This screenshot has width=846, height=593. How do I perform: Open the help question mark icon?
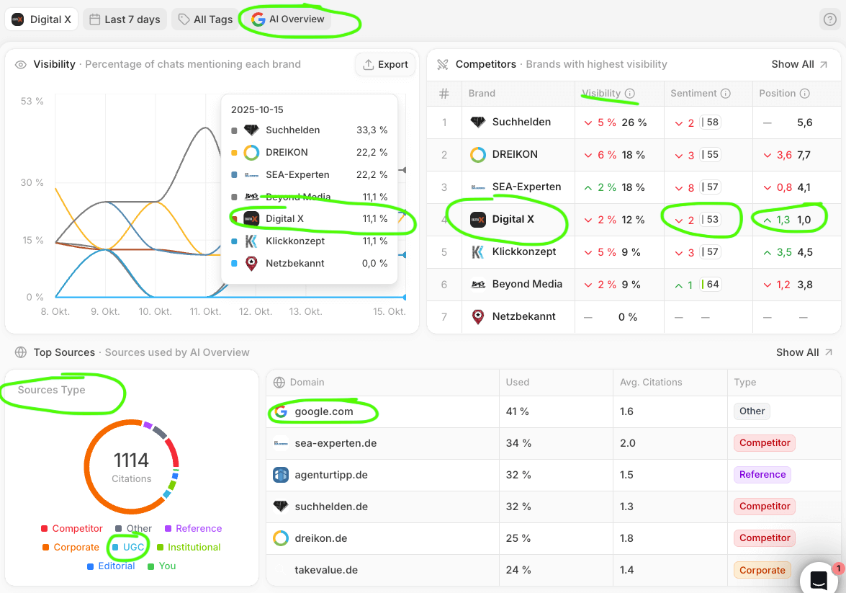coord(829,19)
